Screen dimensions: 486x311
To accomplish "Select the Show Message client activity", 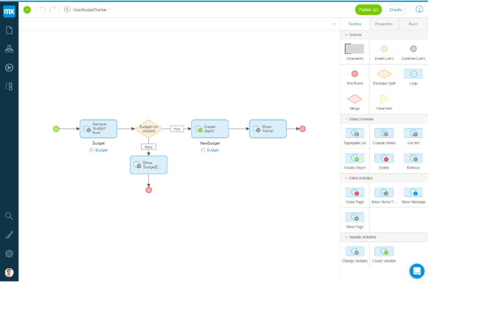I will tap(413, 192).
